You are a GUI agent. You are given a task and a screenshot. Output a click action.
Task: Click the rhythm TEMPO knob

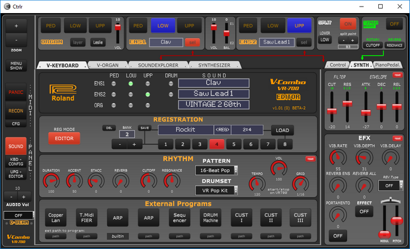(x=257, y=184)
